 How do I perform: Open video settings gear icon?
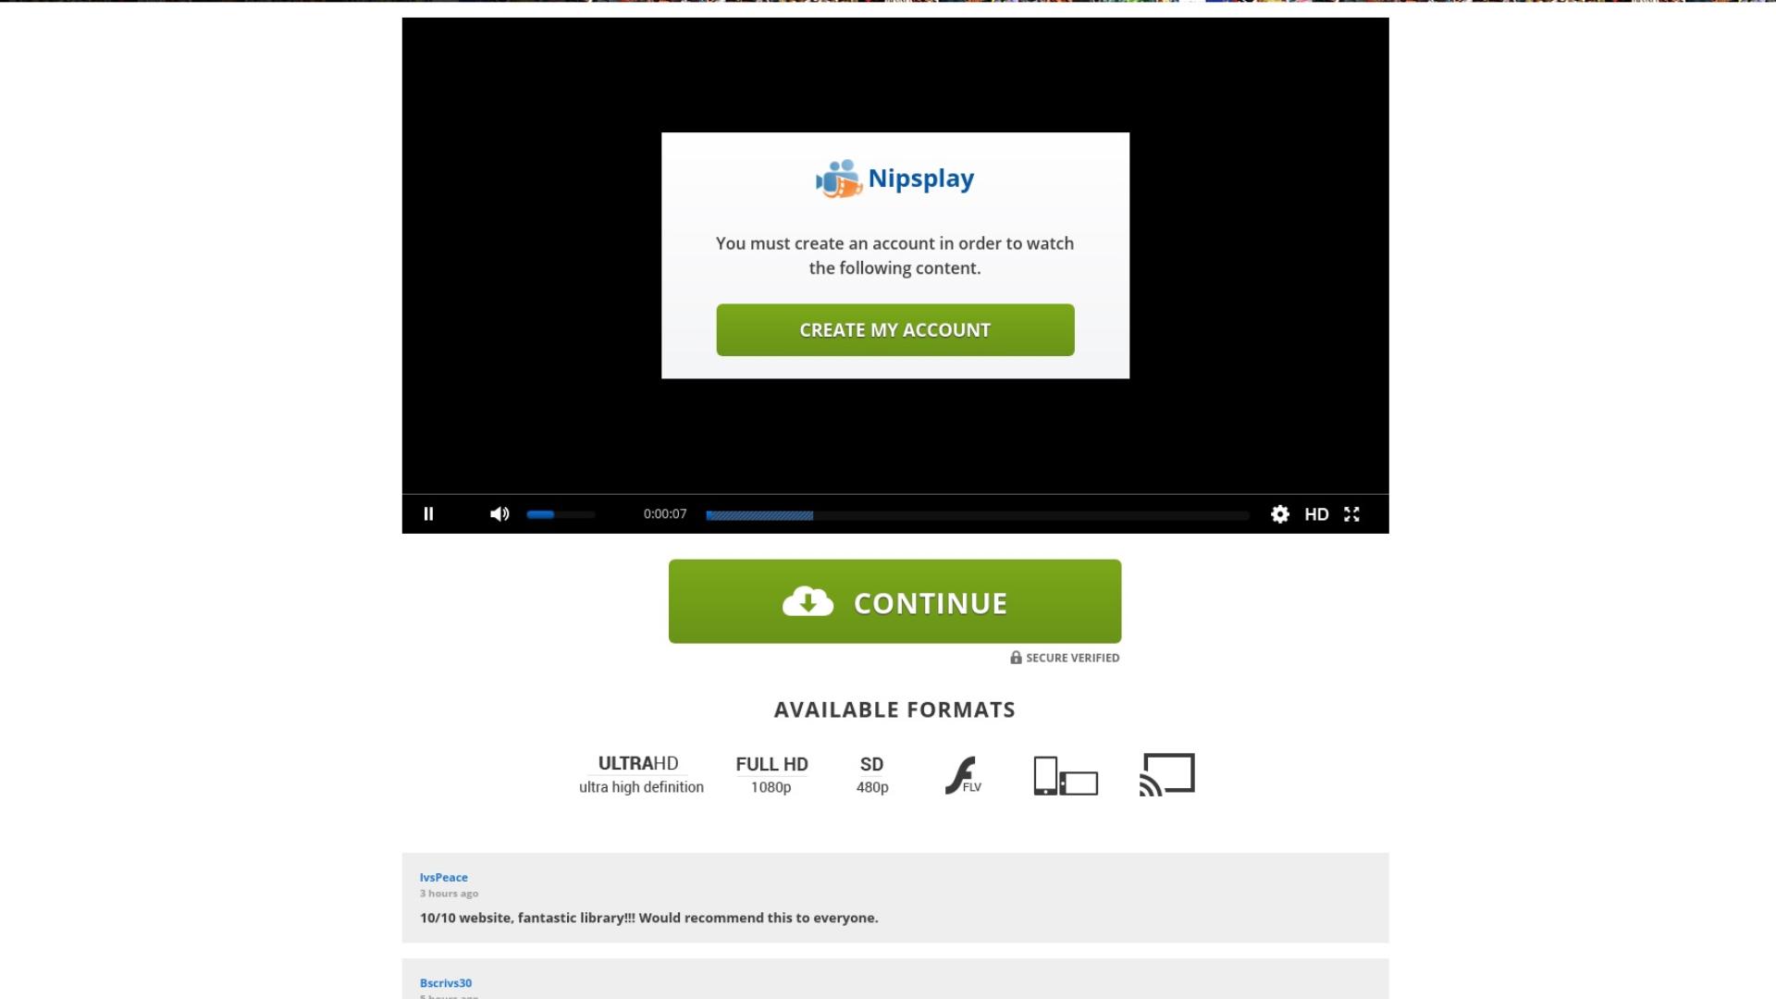point(1280,514)
